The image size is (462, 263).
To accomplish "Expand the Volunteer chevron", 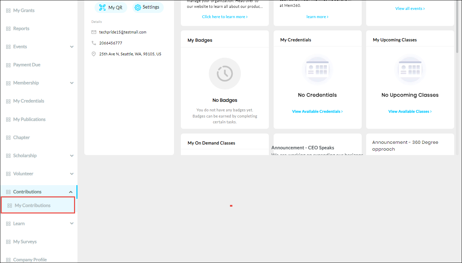I will coord(72,174).
